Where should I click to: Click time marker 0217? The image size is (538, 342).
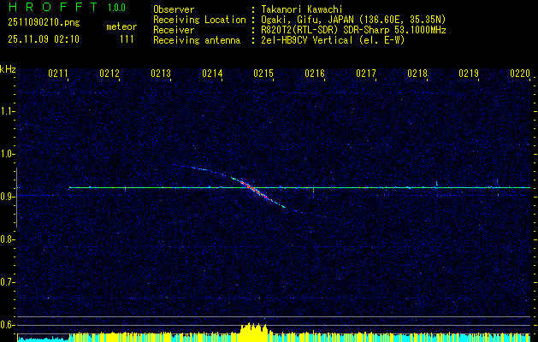[366, 73]
